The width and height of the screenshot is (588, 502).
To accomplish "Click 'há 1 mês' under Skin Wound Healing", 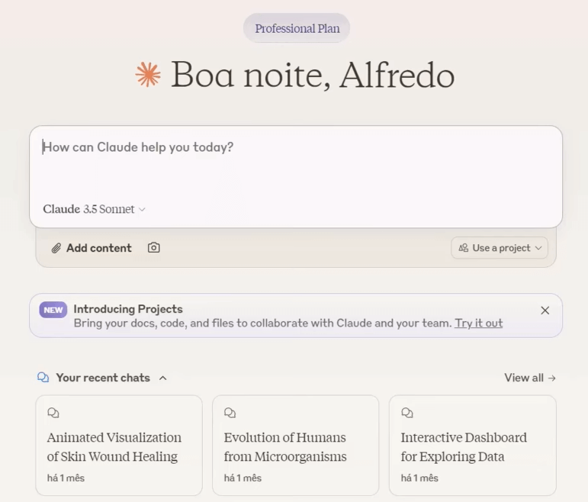I will click(x=66, y=478).
